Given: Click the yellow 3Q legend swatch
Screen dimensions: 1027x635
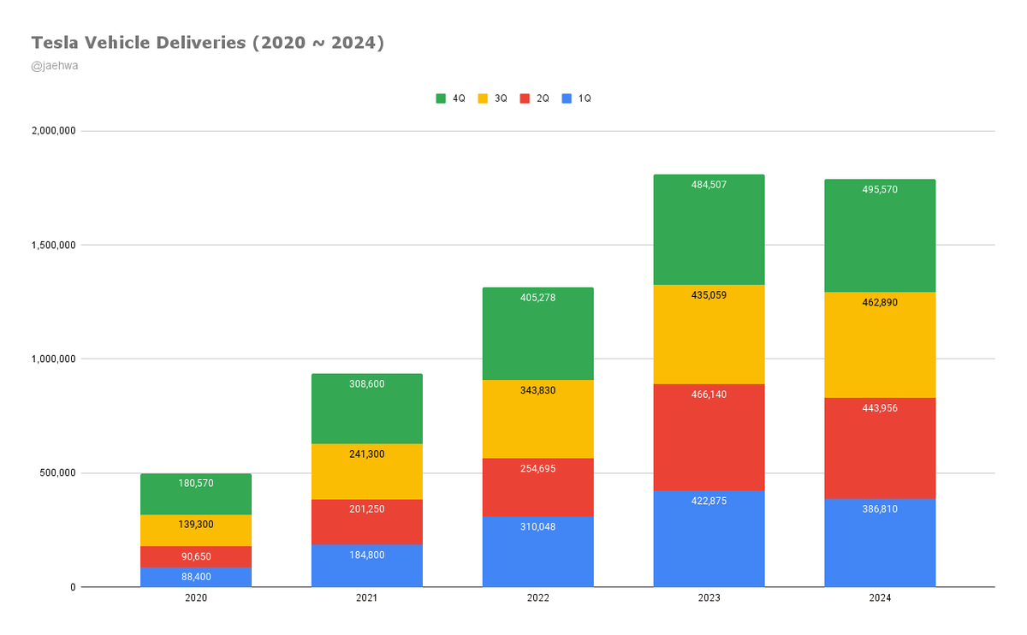Looking at the screenshot, I should [x=482, y=98].
